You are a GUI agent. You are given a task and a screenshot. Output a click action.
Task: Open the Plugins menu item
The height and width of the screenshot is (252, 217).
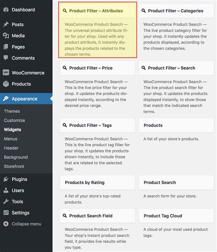pos(26,179)
